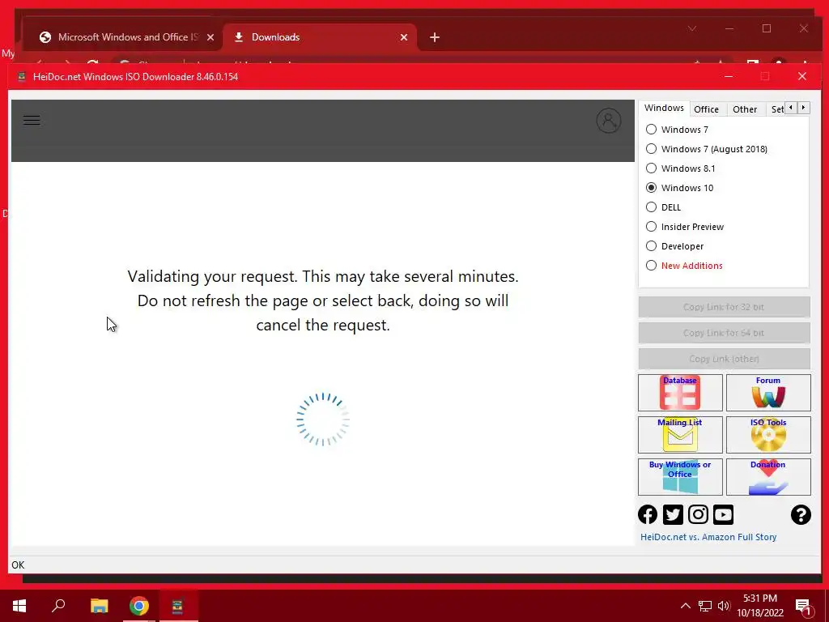Open the notification center icon
This screenshot has height=622, width=829.
coord(803,607)
